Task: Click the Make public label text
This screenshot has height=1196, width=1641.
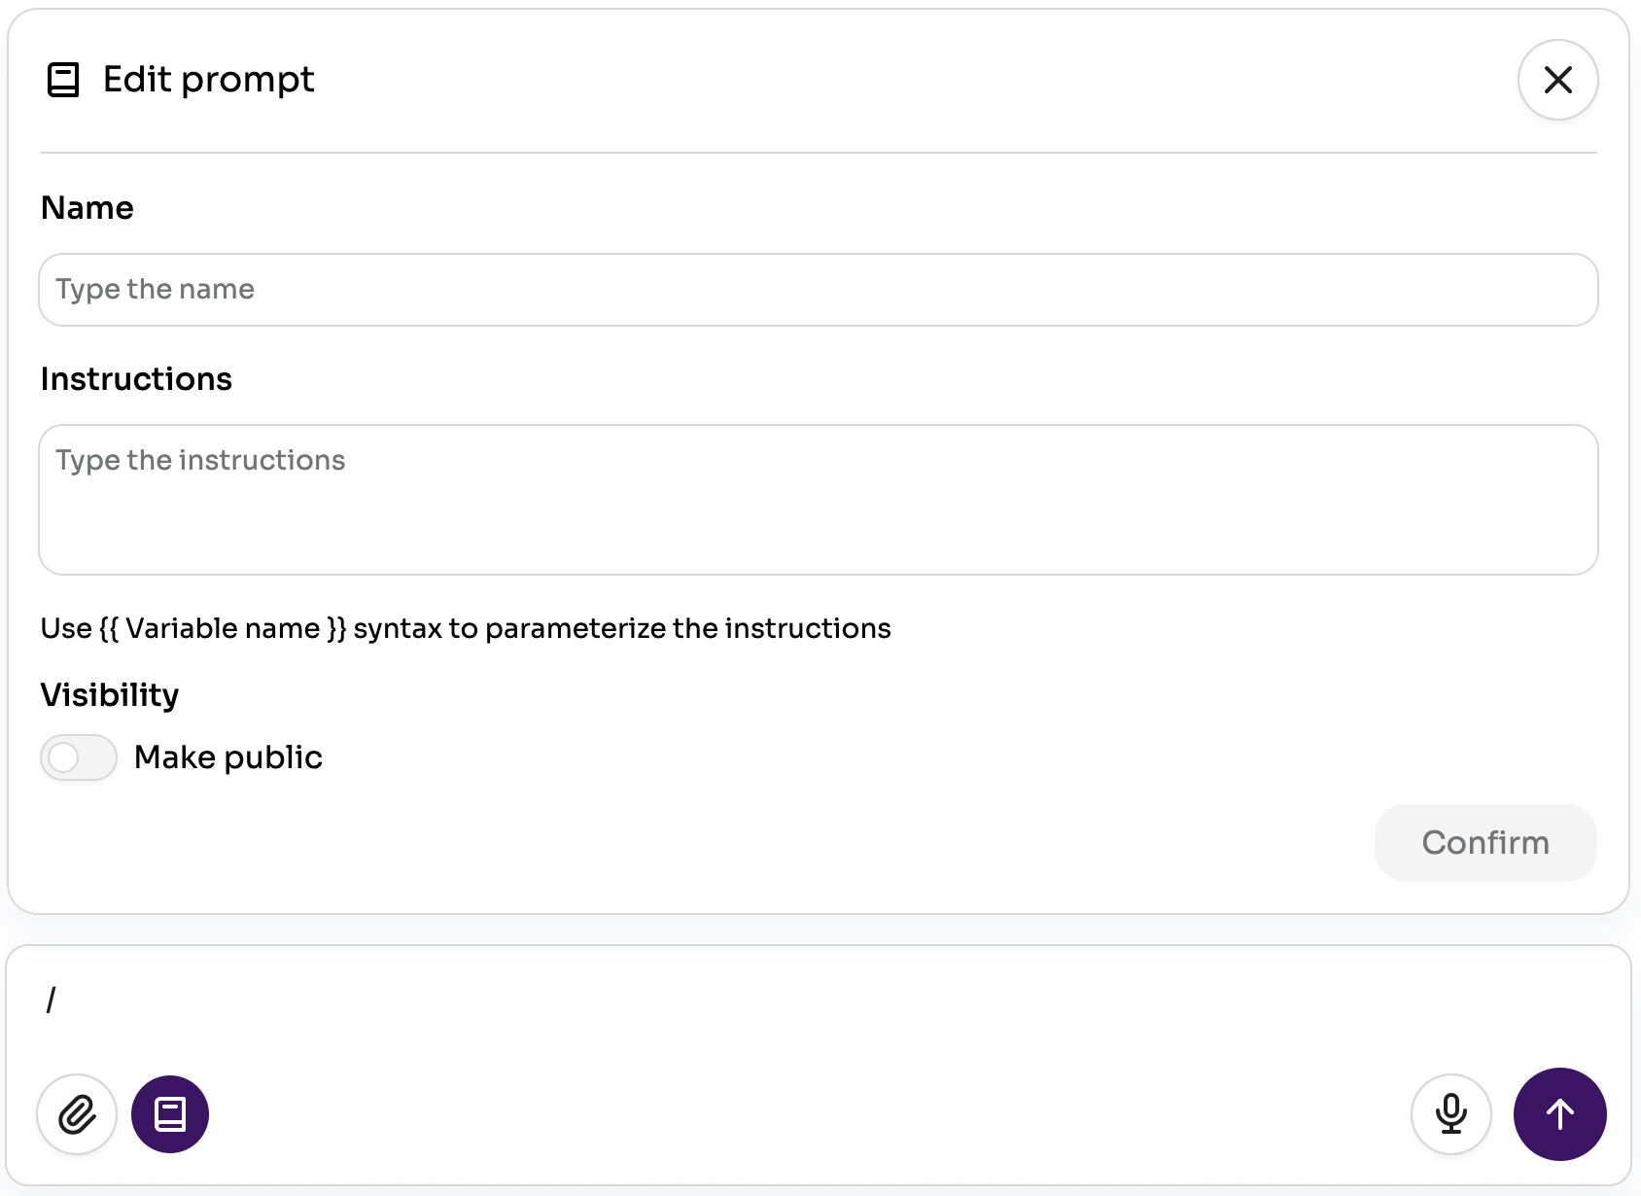Action: (x=228, y=756)
